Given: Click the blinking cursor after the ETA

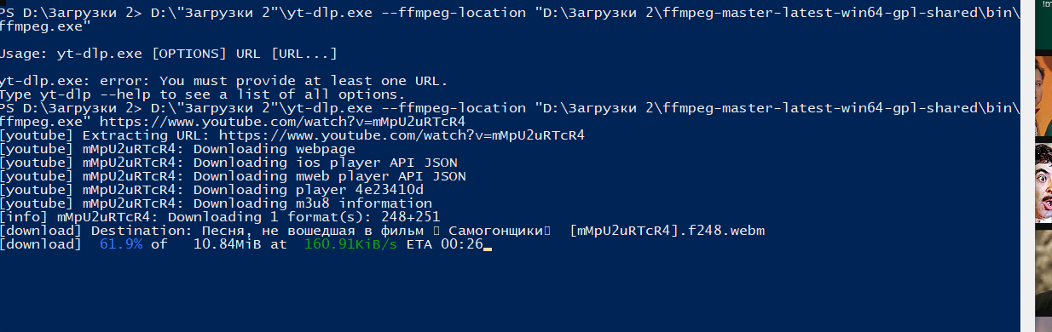Looking at the screenshot, I should coord(488,246).
